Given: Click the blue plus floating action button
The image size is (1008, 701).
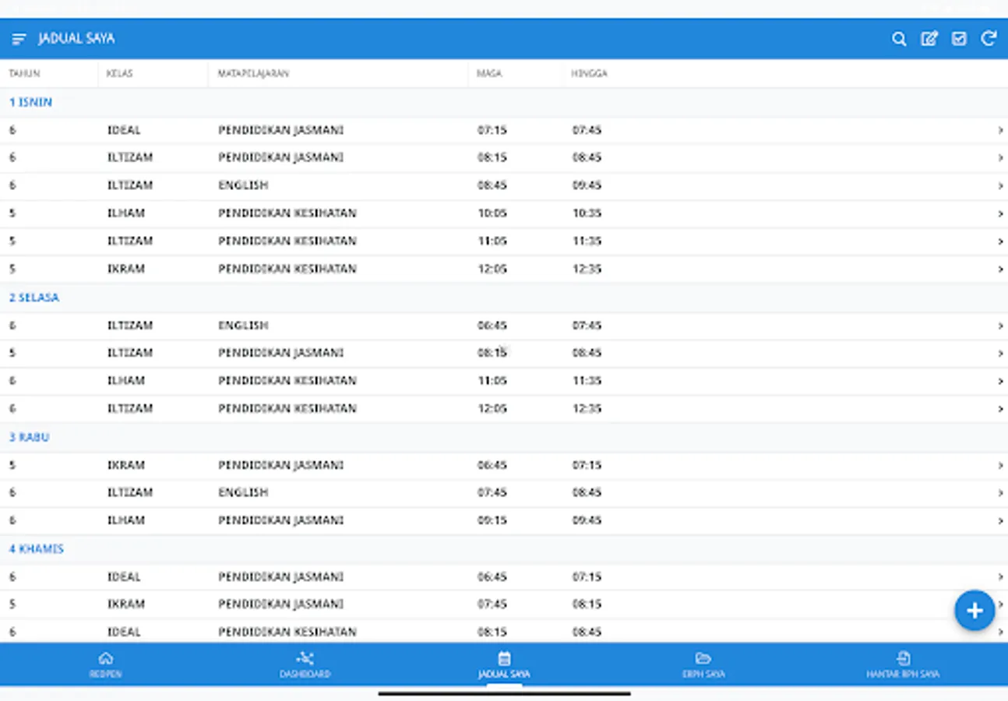Looking at the screenshot, I should click(975, 611).
